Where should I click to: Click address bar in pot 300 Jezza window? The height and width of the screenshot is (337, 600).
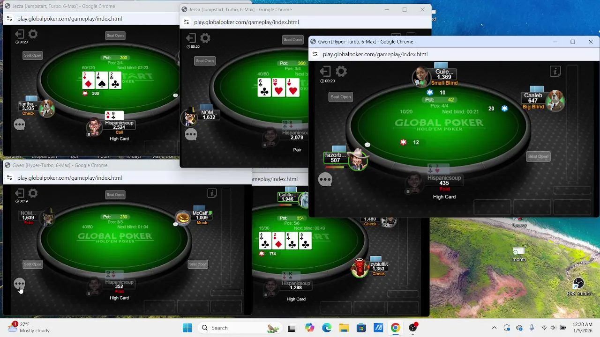tap(69, 19)
